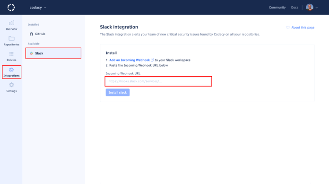Open the Docs menu item
The image size is (329, 184).
pyautogui.click(x=294, y=8)
